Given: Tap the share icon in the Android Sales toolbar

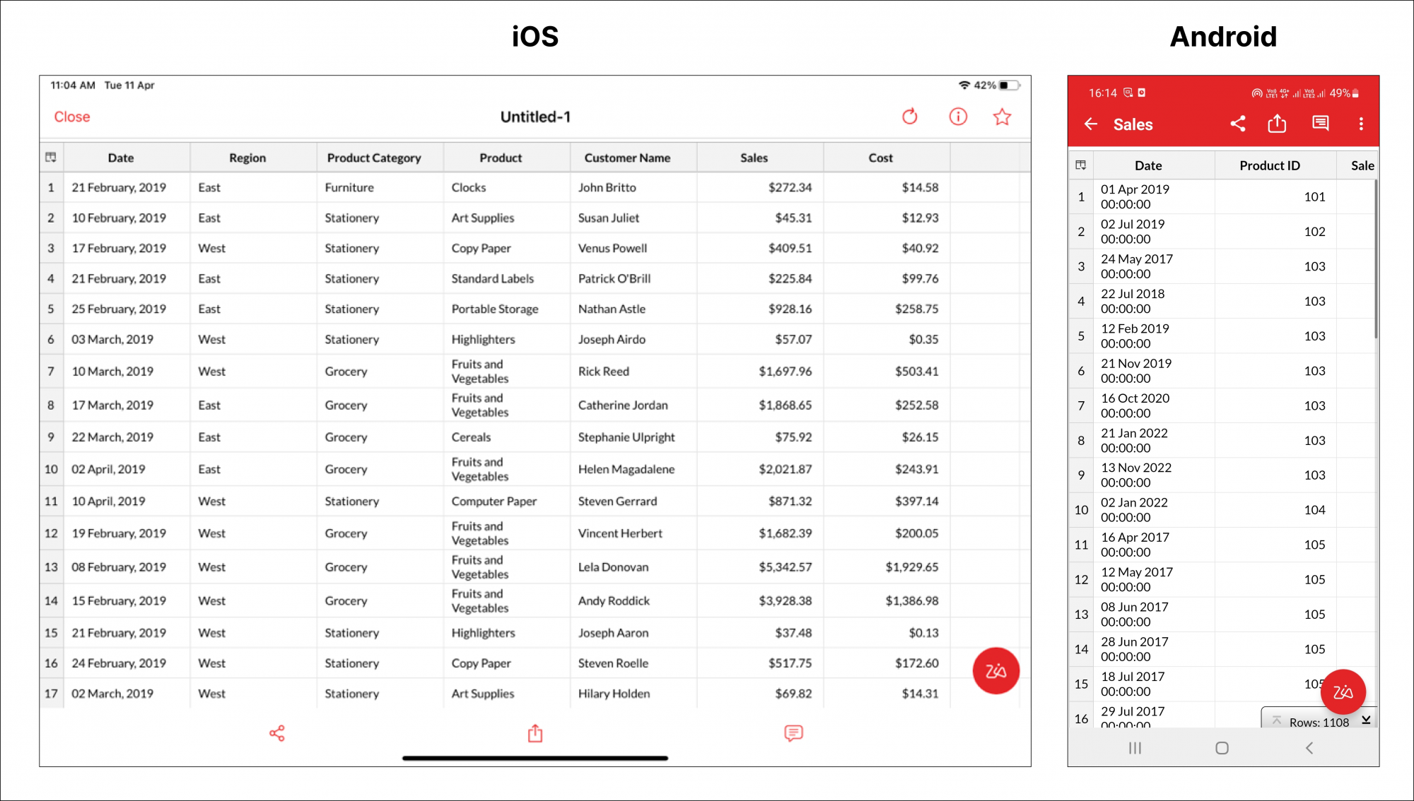Looking at the screenshot, I should [1237, 124].
